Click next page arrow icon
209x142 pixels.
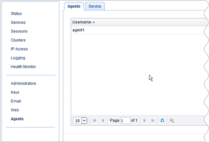pyautogui.click(x=145, y=120)
